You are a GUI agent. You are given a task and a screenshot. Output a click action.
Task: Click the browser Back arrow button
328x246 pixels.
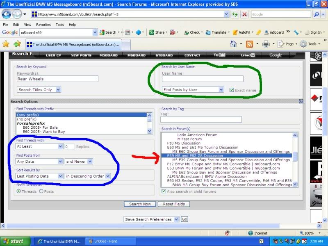(x=6, y=14)
